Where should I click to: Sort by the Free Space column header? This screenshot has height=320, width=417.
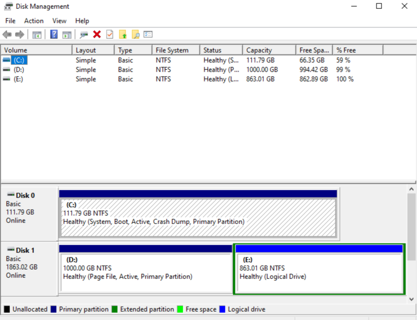click(314, 50)
